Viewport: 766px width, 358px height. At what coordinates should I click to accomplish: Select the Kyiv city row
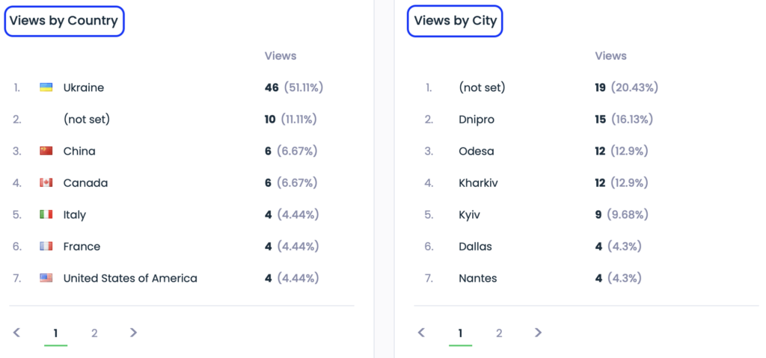point(469,215)
